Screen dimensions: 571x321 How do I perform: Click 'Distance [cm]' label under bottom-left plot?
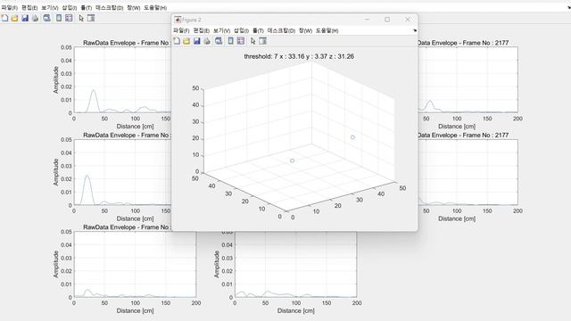[x=135, y=311]
